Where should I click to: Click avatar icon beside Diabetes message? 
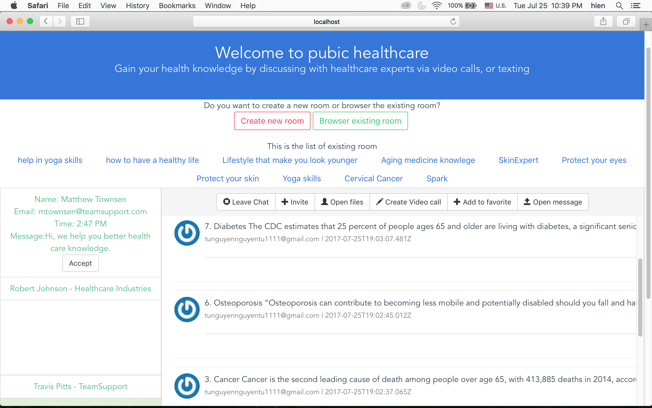click(187, 233)
